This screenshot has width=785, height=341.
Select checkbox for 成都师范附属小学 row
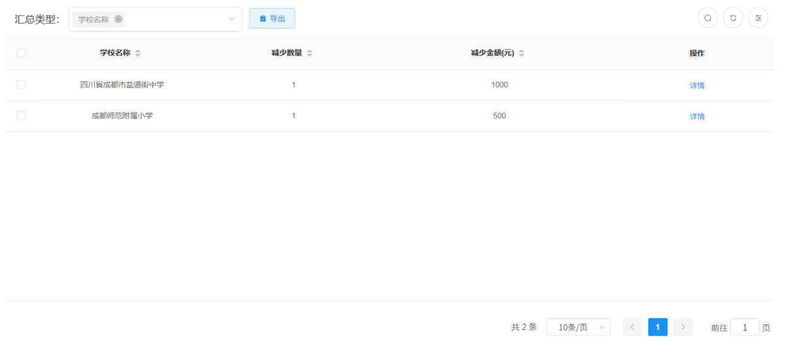point(21,116)
